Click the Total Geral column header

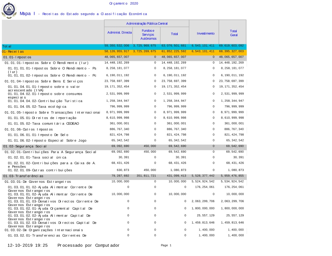pyautogui.click(x=233, y=33)
